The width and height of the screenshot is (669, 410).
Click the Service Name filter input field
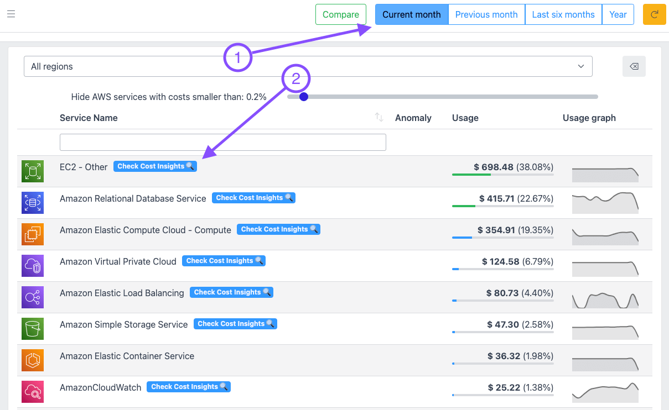click(x=223, y=142)
